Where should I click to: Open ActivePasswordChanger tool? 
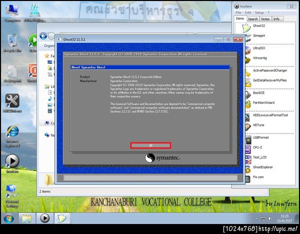coord(270,70)
